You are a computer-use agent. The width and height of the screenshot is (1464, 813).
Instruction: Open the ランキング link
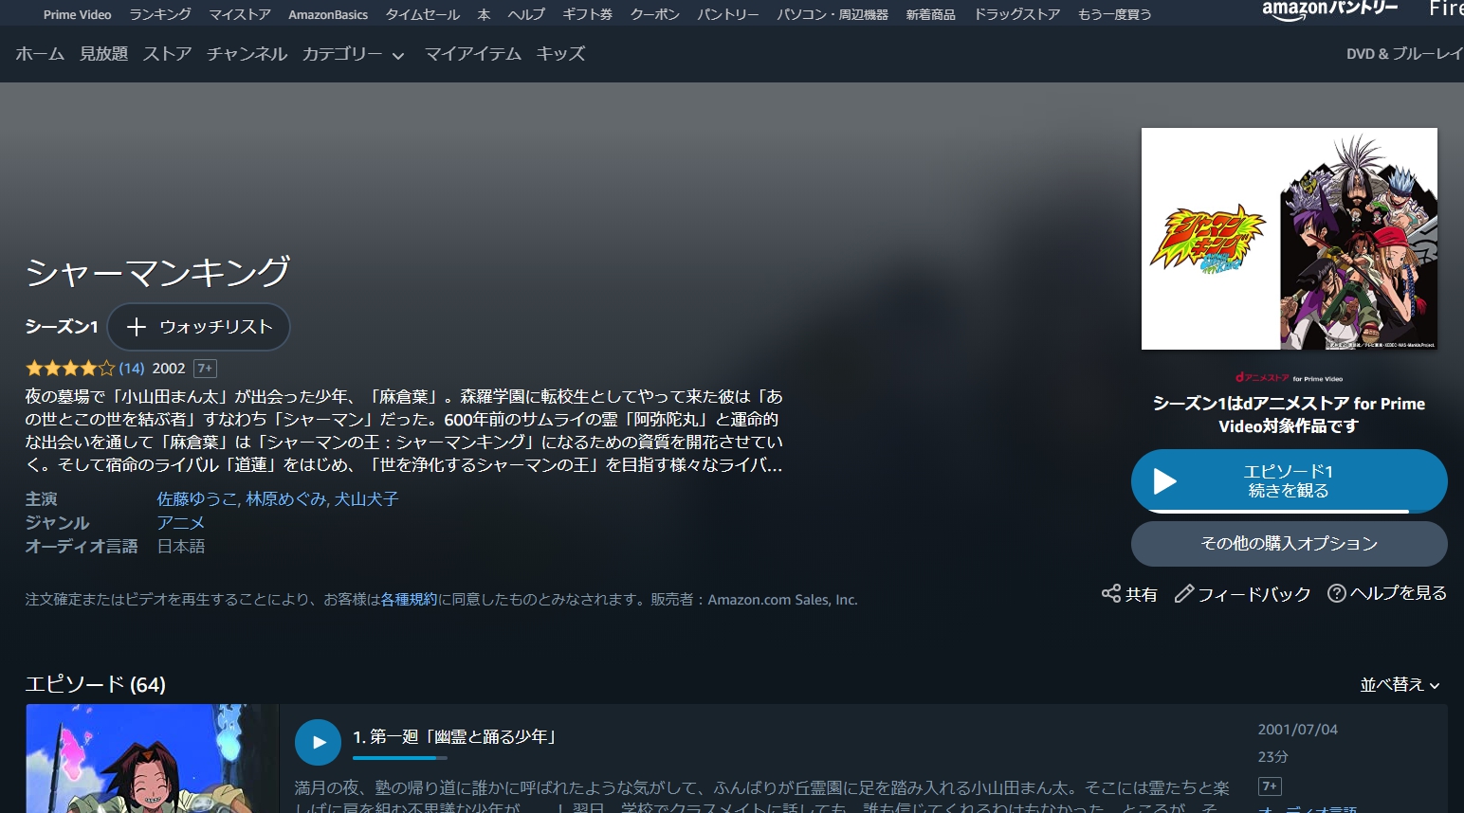coord(160,14)
